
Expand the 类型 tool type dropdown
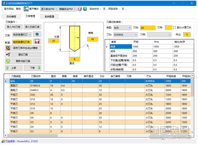pos(122,28)
